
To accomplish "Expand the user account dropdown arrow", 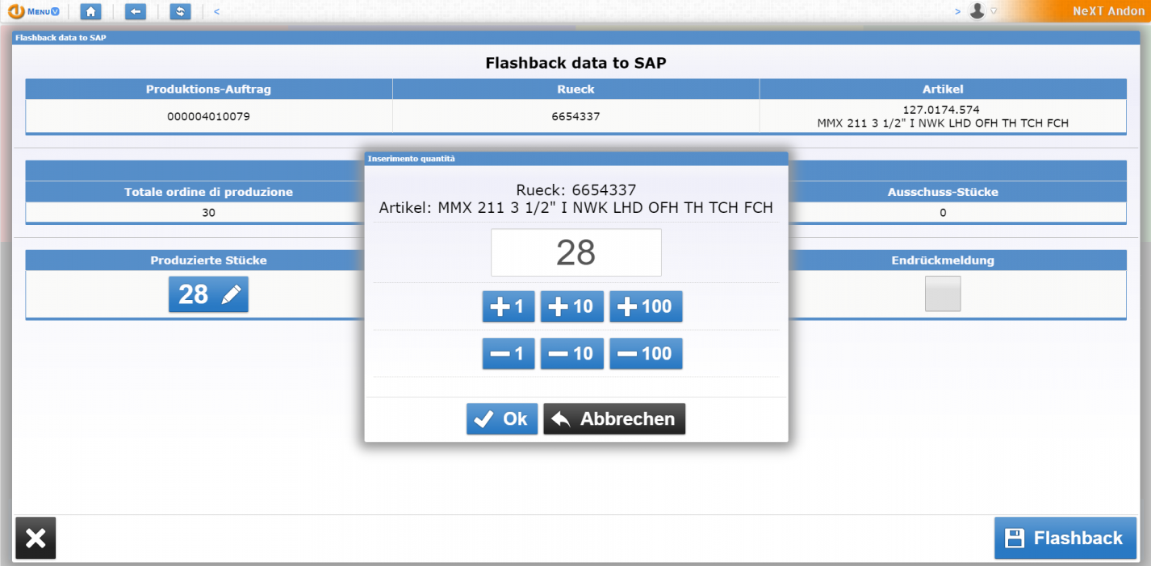I will 994,11.
